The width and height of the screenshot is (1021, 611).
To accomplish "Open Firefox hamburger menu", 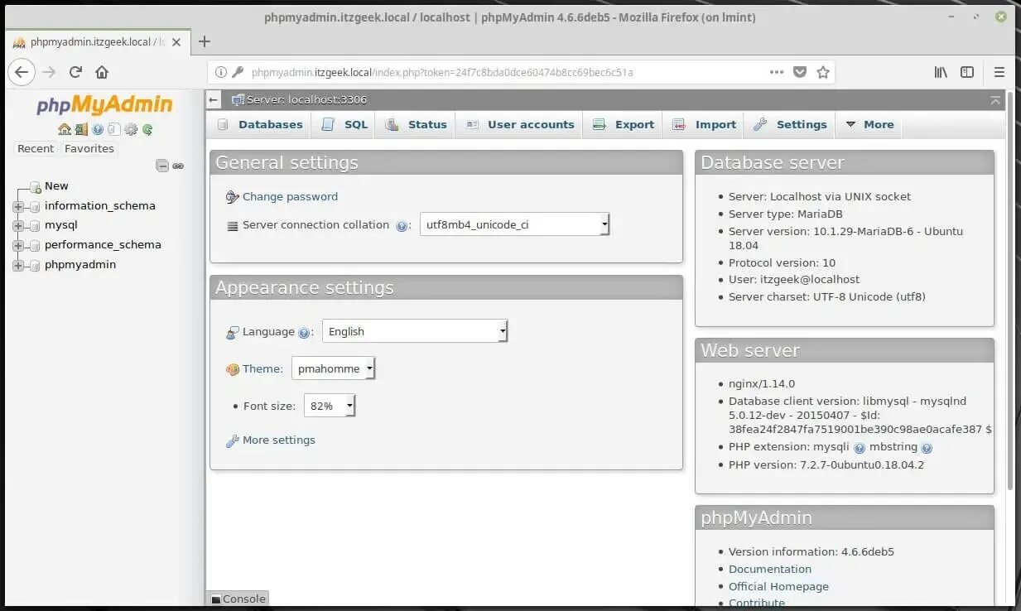I will (x=999, y=72).
